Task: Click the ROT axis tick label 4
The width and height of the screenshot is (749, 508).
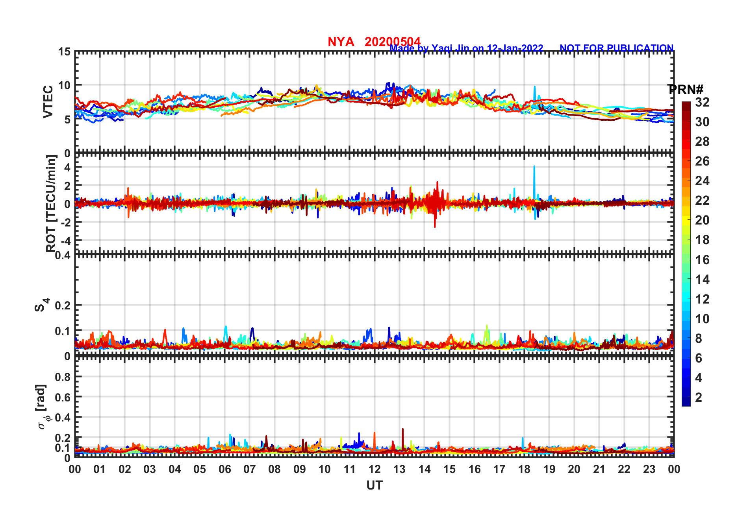Action: [67, 167]
